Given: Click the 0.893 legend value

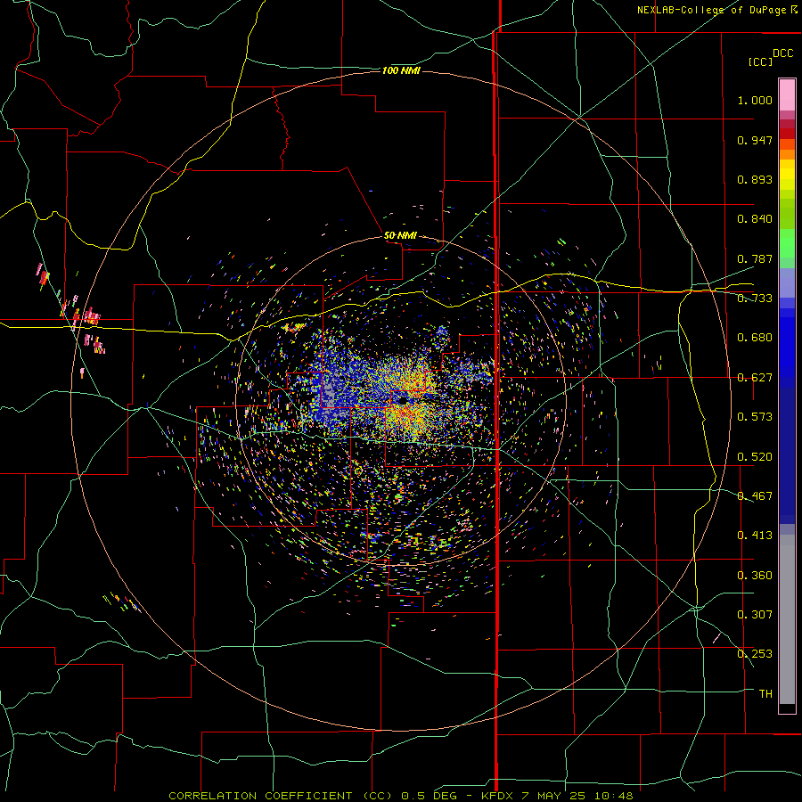Looking at the screenshot, I should click(755, 179).
